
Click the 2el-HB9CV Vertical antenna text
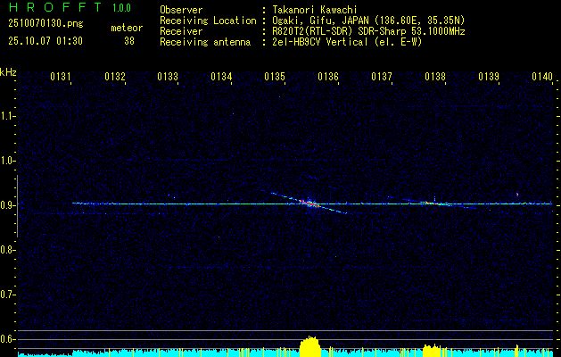(347, 42)
